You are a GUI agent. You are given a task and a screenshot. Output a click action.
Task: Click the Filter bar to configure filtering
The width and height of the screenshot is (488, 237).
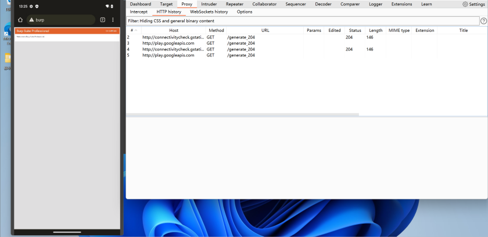(x=302, y=21)
